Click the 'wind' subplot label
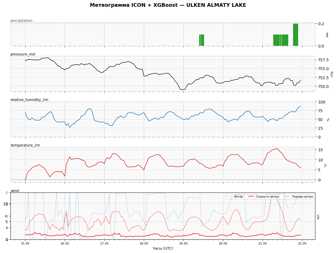 (x=15, y=191)
